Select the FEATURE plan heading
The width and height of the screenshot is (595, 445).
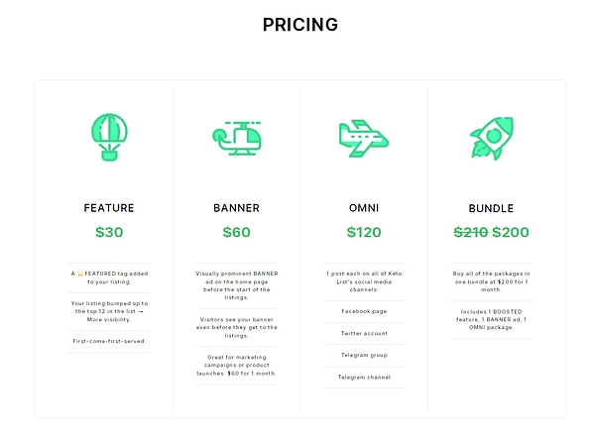click(109, 208)
